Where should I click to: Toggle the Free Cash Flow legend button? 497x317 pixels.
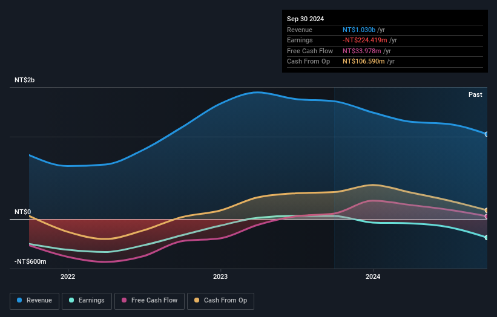150,301
